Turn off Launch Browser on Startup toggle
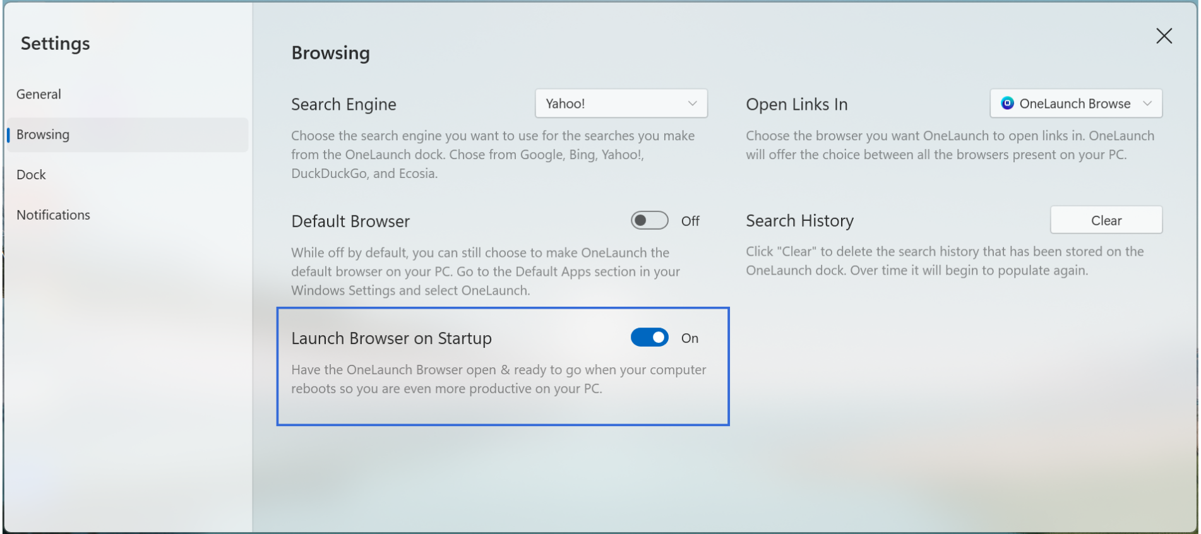Screen dimensions: 1201x534 [x=649, y=338]
